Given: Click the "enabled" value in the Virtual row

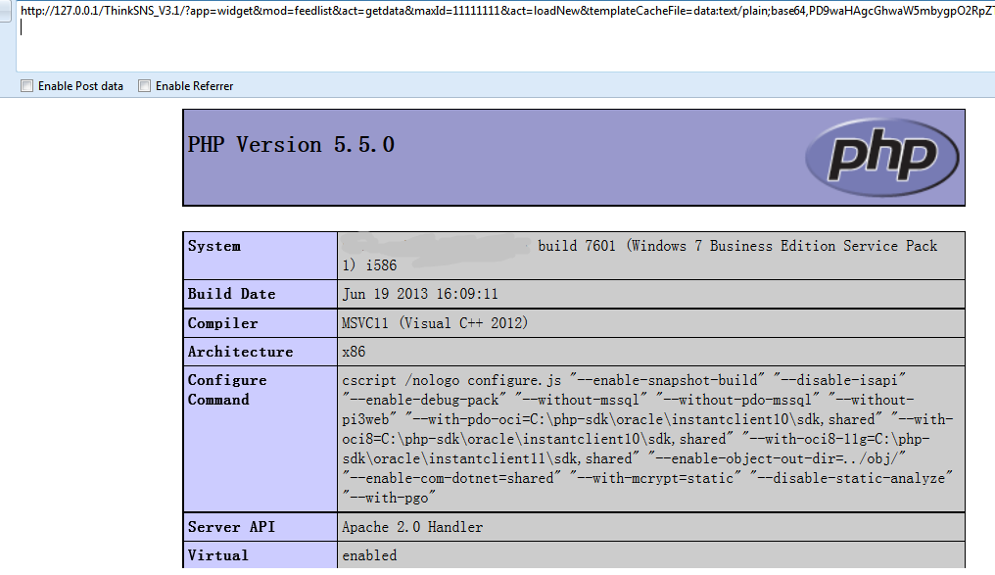Looking at the screenshot, I should tap(369, 555).
